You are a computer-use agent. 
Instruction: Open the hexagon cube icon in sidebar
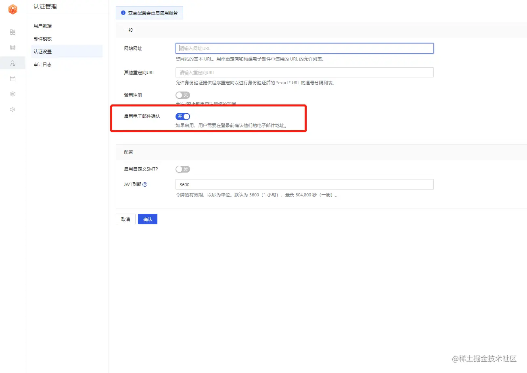pyautogui.click(x=13, y=94)
